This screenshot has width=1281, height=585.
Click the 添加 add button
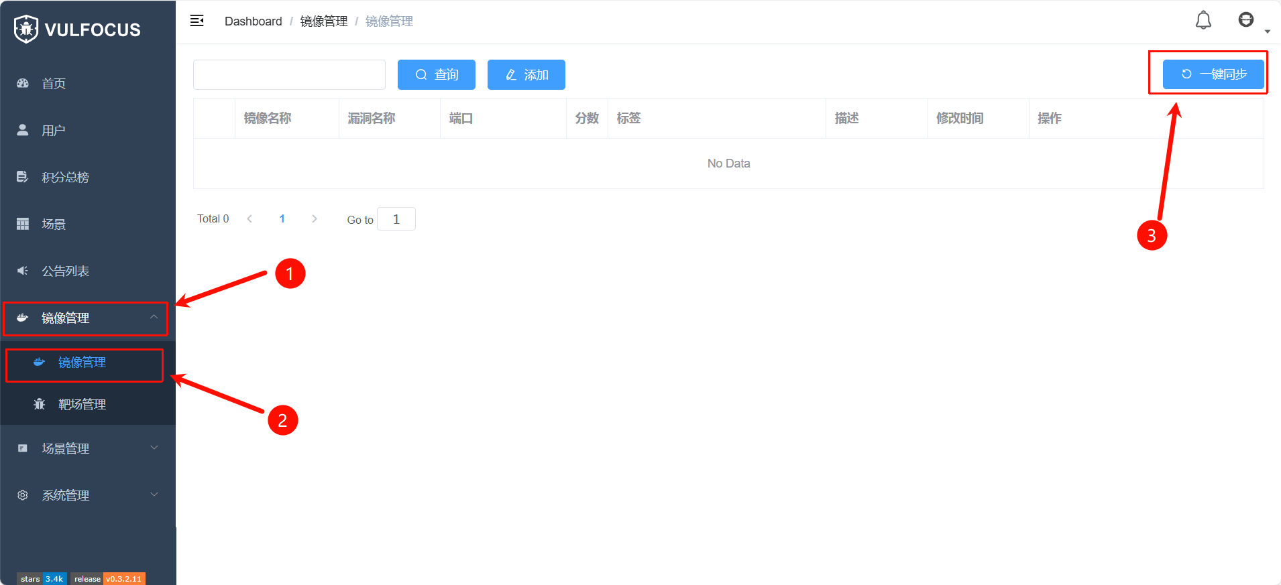click(526, 74)
